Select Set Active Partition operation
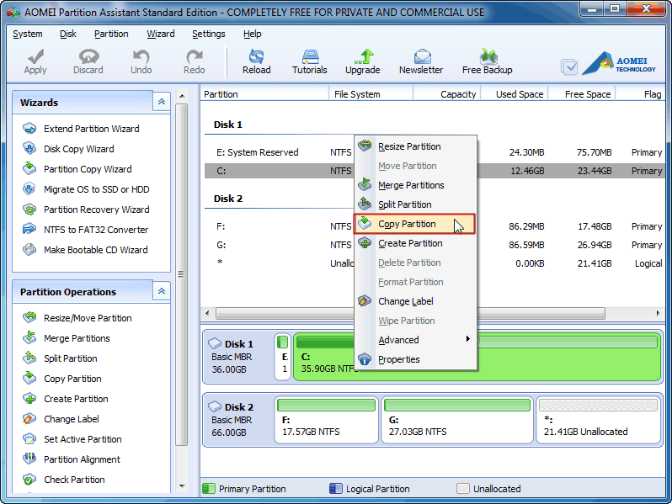Viewport: 672px width, 504px height. tap(83, 439)
